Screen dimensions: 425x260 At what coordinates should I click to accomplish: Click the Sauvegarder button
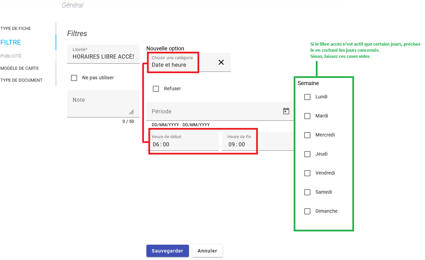point(167,251)
